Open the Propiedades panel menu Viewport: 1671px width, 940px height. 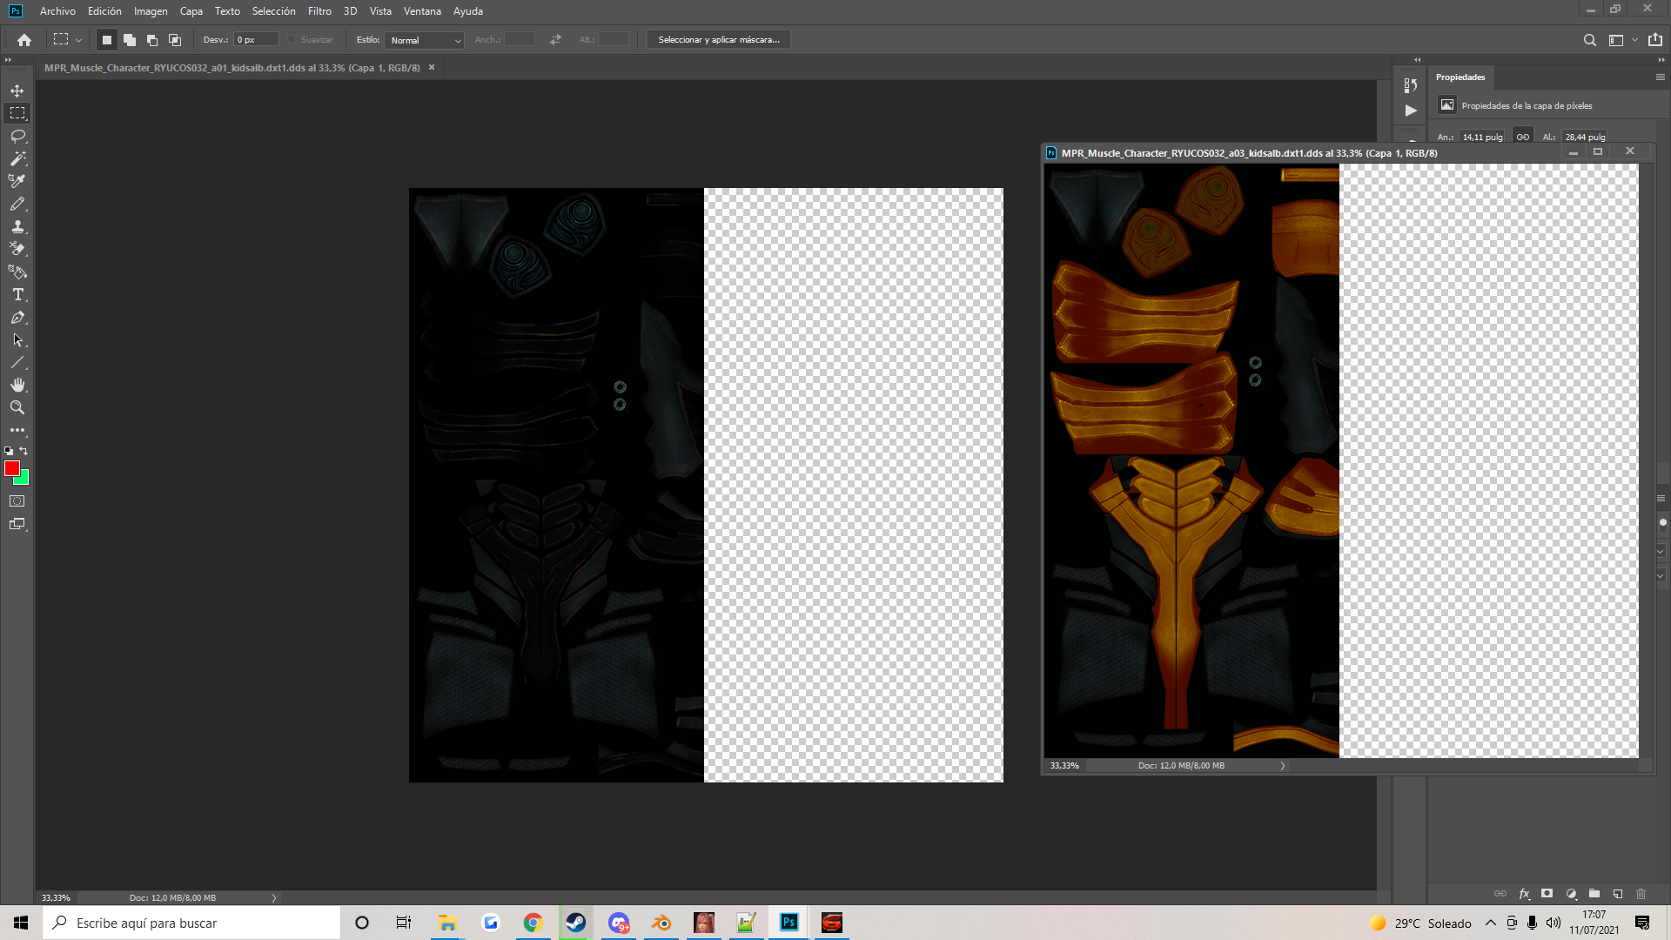tap(1660, 77)
